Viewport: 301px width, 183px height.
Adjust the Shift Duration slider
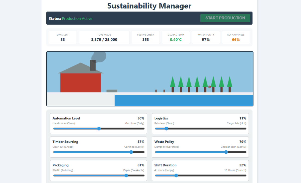[201, 175]
